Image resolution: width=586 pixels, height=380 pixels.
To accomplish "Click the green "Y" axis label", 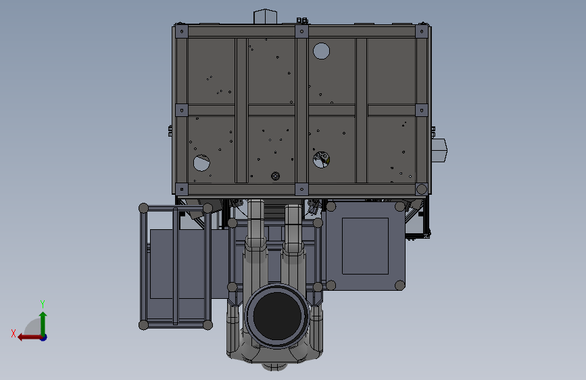I will (x=43, y=304).
